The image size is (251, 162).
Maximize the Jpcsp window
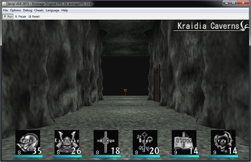[234, 3]
